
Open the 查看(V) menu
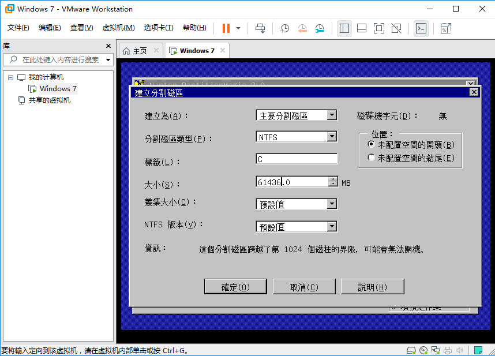point(81,28)
